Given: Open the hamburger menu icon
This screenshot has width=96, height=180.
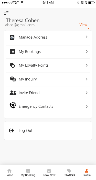Looking at the screenshot, I should coord(6,13).
